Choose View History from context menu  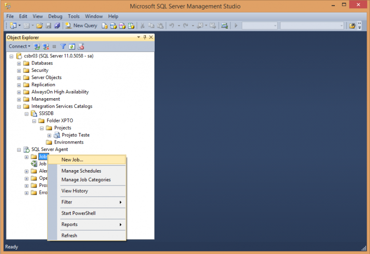coord(87,191)
